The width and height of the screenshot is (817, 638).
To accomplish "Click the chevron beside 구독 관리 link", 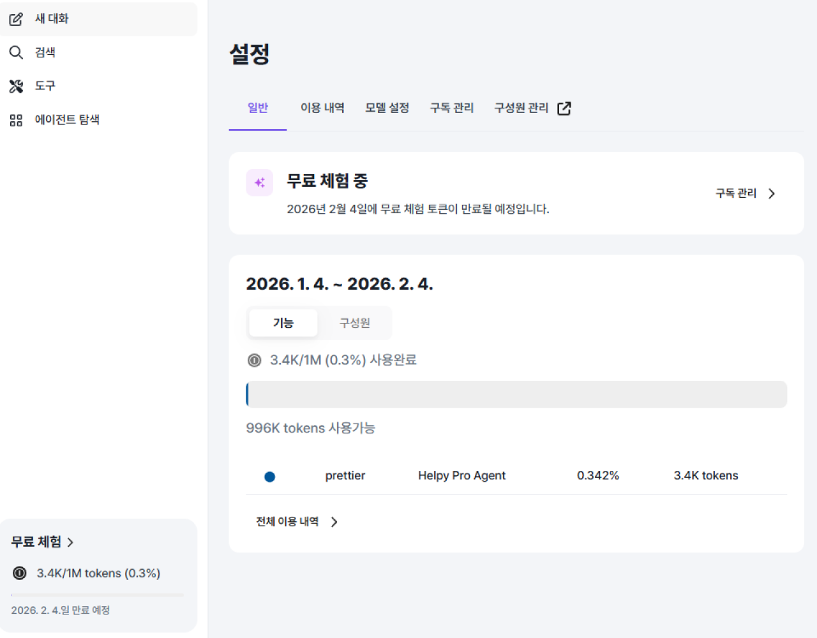I will point(772,193).
